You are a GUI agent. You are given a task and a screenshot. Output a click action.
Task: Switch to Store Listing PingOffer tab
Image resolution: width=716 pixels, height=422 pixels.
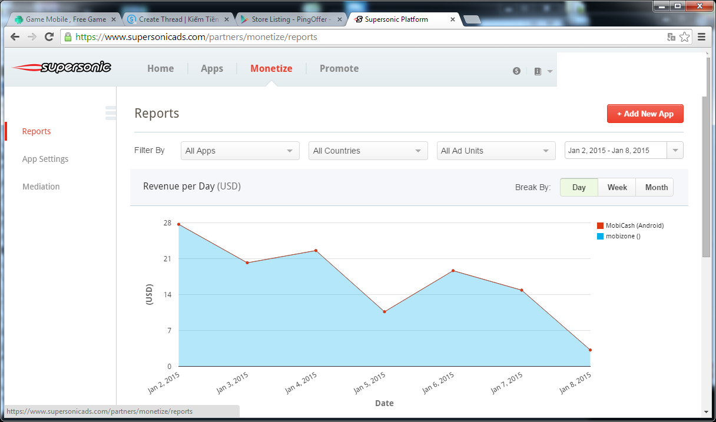tap(290, 19)
